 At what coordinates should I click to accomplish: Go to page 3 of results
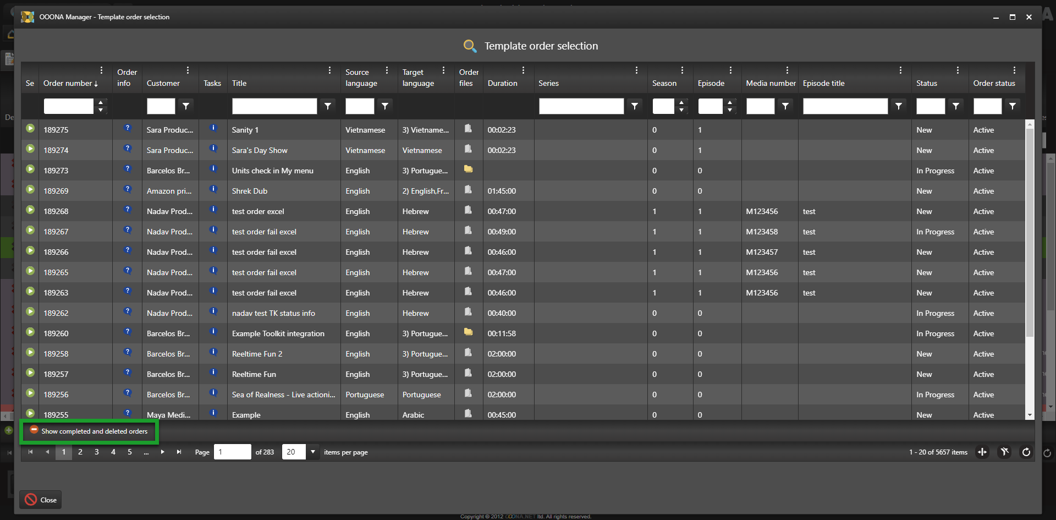coord(97,452)
